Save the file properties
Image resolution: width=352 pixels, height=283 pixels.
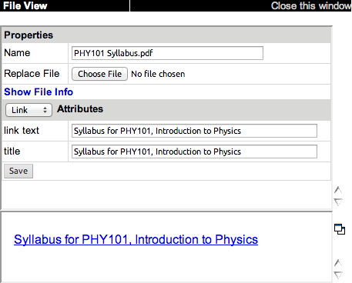[18, 171]
